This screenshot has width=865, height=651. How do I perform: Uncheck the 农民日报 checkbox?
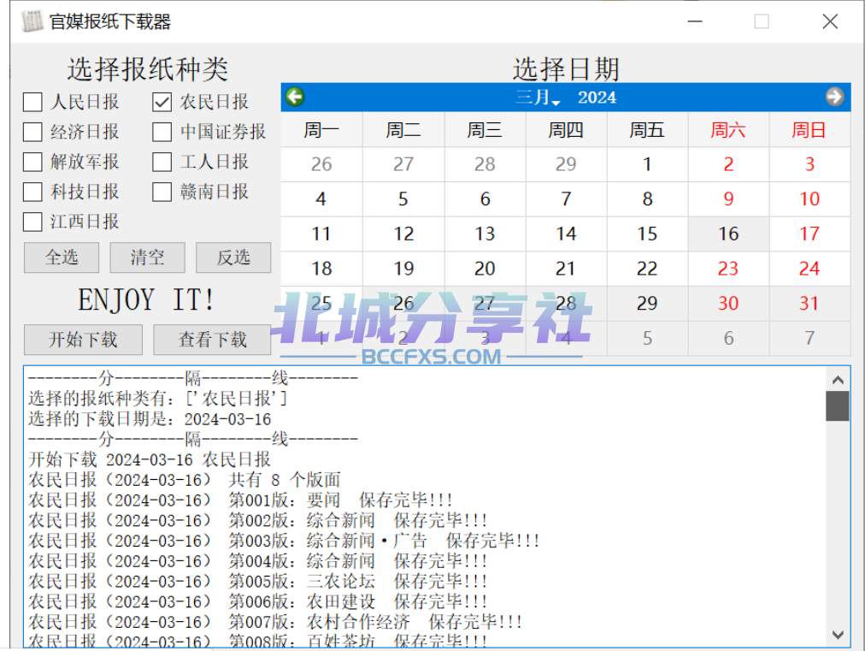coord(162,102)
